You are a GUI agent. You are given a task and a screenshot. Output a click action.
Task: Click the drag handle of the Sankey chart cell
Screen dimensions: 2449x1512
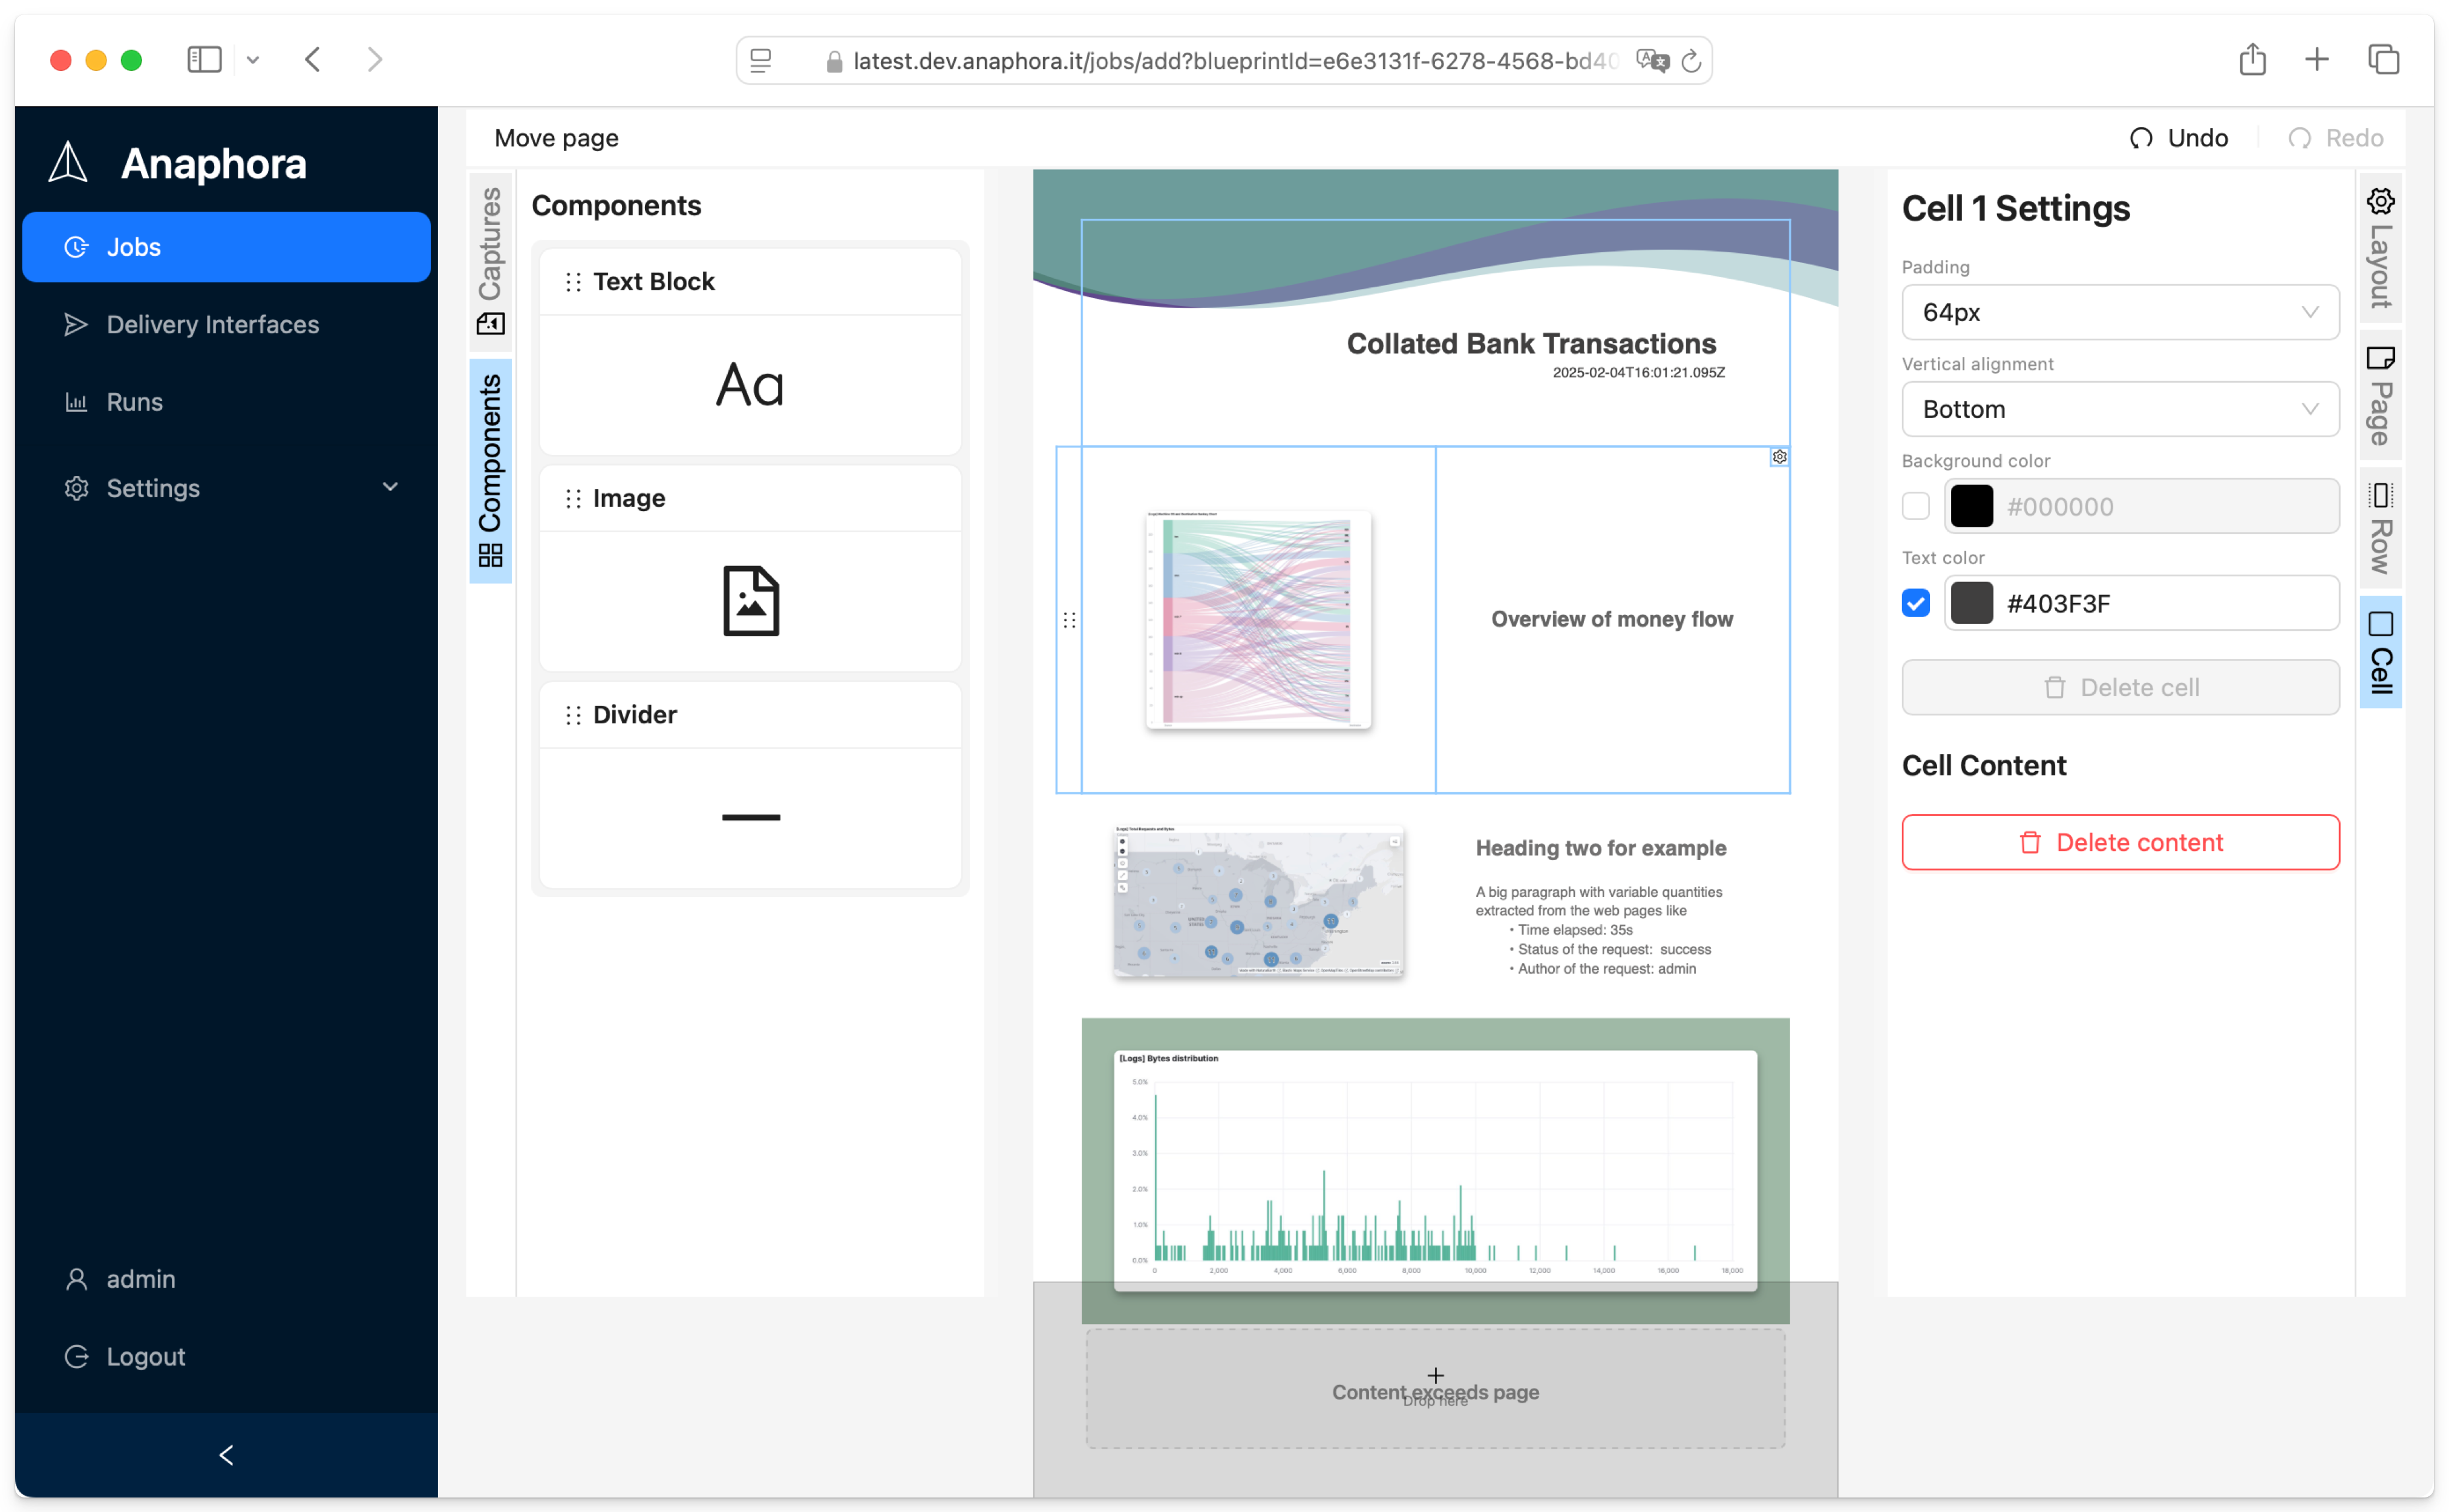[1069, 620]
